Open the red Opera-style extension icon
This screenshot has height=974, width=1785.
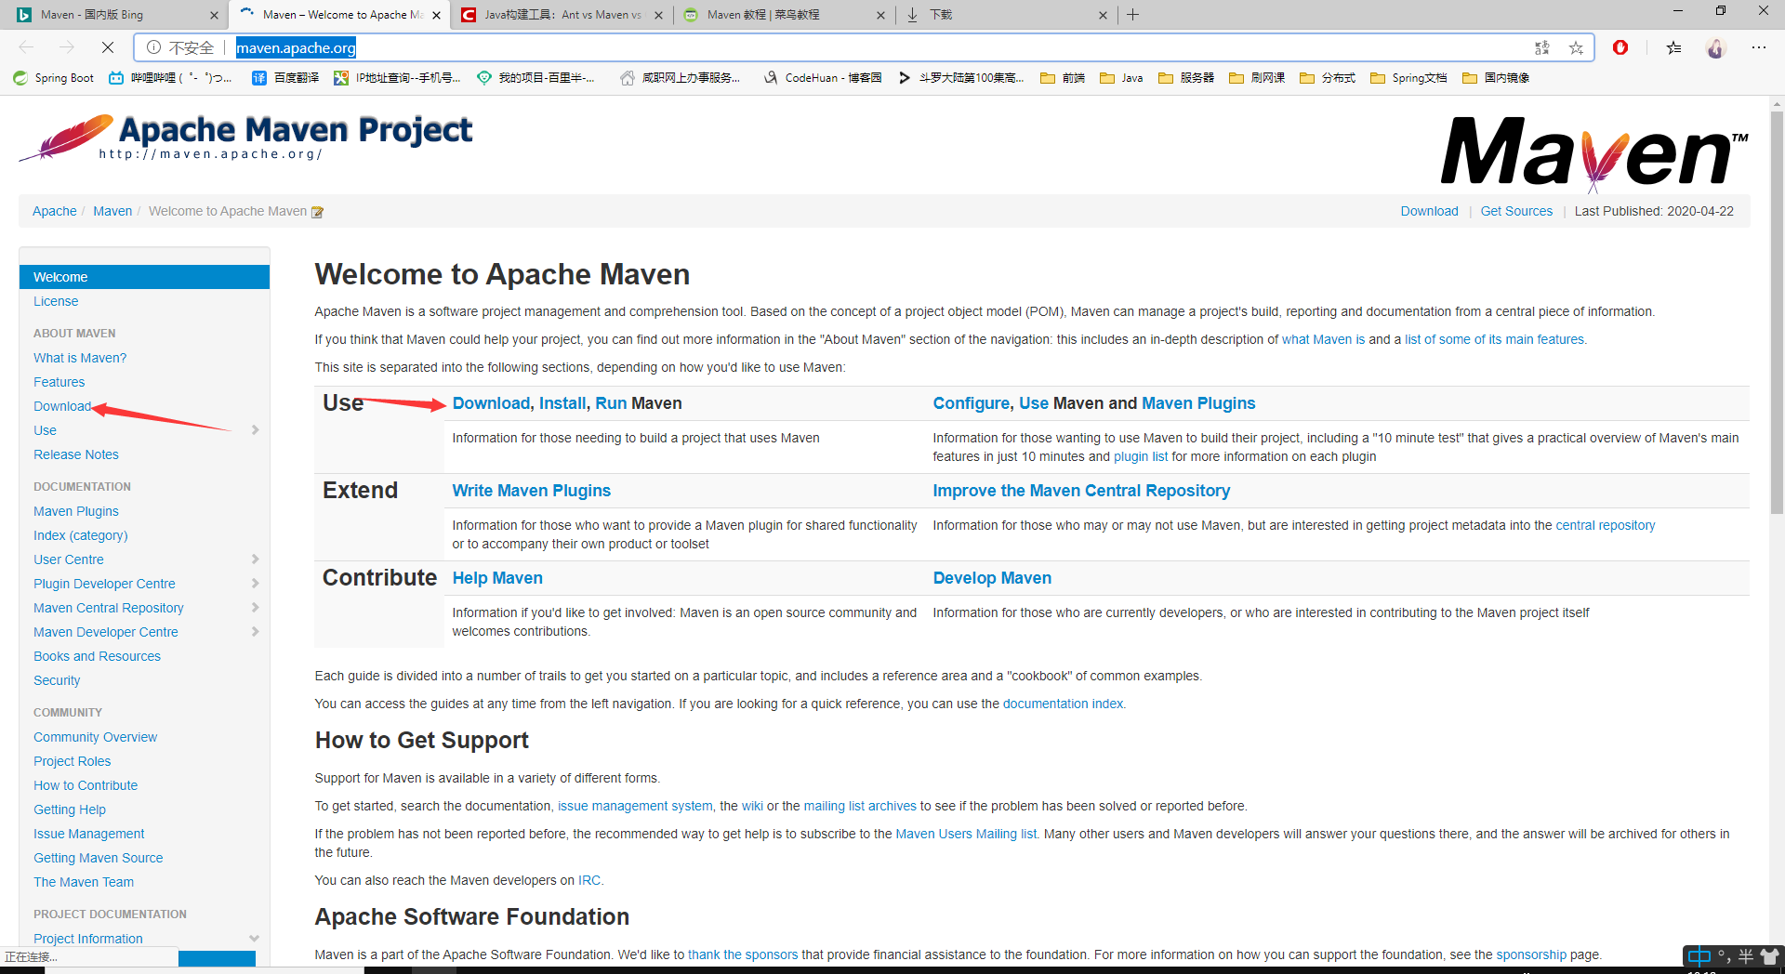click(x=1620, y=47)
